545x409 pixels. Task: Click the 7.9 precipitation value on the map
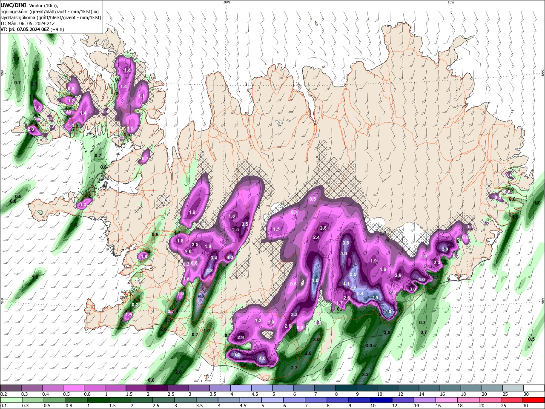pyautogui.click(x=375, y=297)
